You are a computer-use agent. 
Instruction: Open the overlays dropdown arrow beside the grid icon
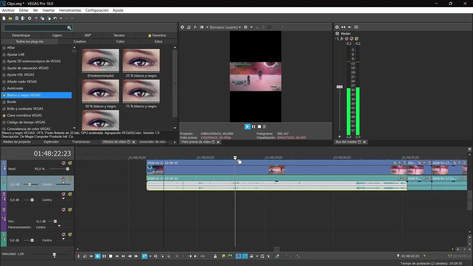click(251, 27)
